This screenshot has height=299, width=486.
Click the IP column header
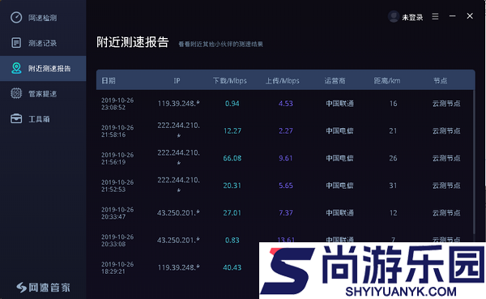pyautogui.click(x=177, y=81)
